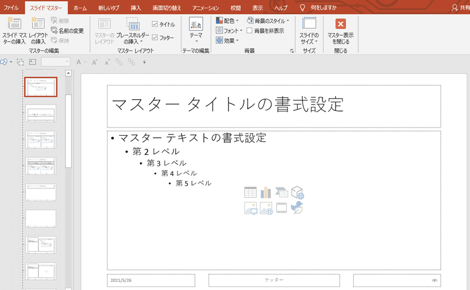Click the insert icons placeholder icon

(x=297, y=208)
